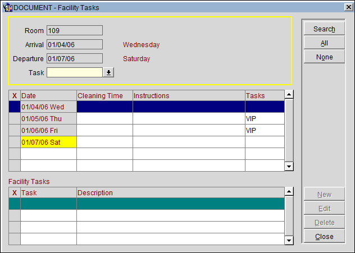The height and width of the screenshot is (253, 355).
Task: Mark the X cell for 01/05/06 Thu
Action: pyautogui.click(x=15, y=118)
